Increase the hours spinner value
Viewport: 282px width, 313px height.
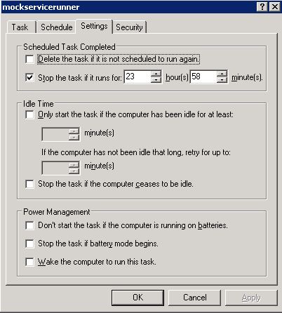(x=156, y=74)
